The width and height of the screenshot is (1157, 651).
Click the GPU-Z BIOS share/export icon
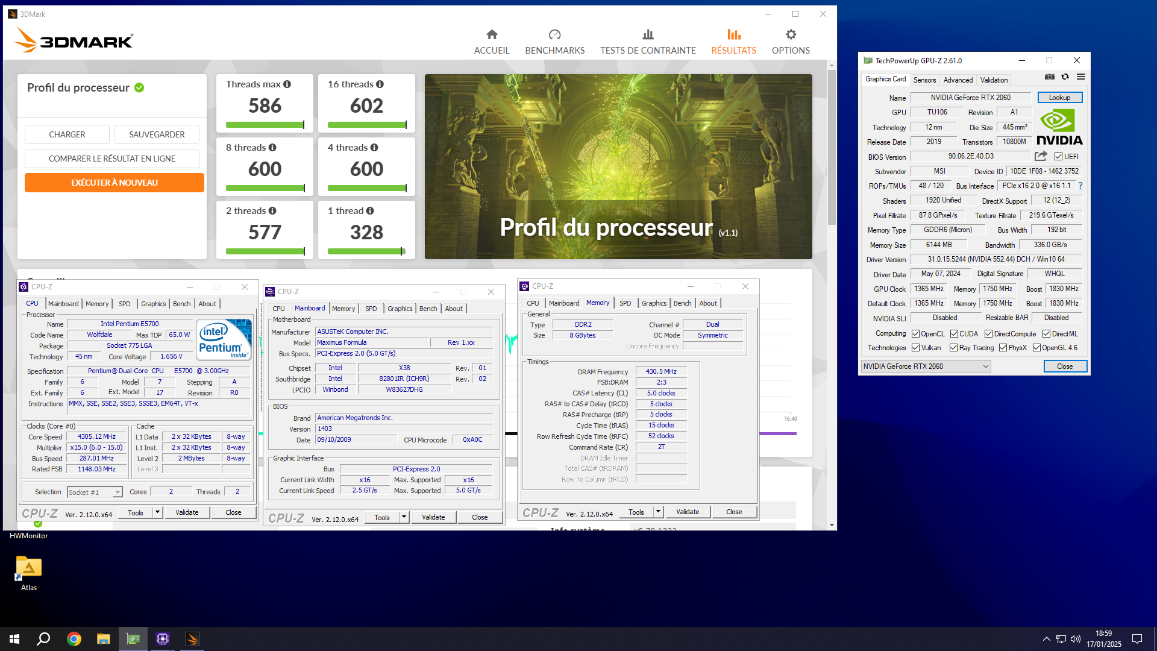(1041, 156)
